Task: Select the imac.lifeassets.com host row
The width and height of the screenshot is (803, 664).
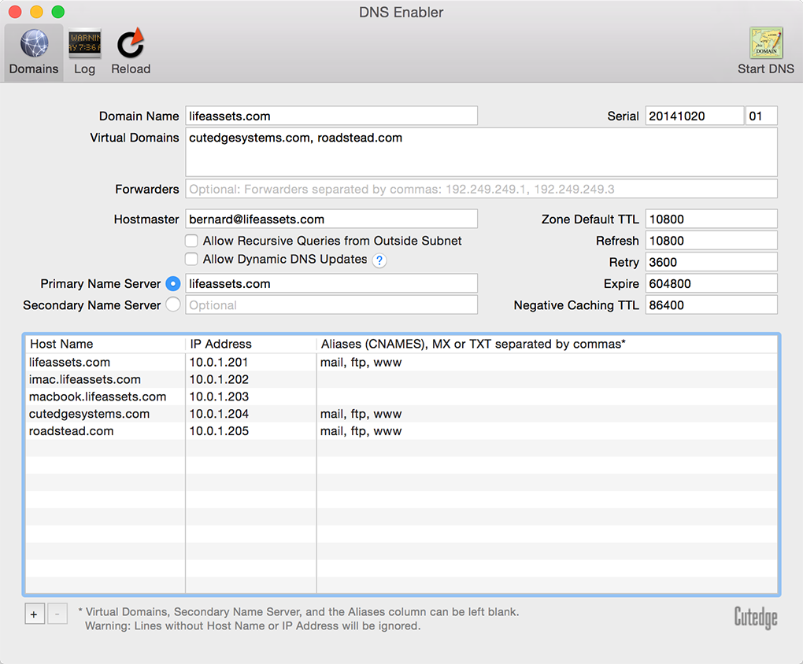Action: pyautogui.click(x=85, y=379)
